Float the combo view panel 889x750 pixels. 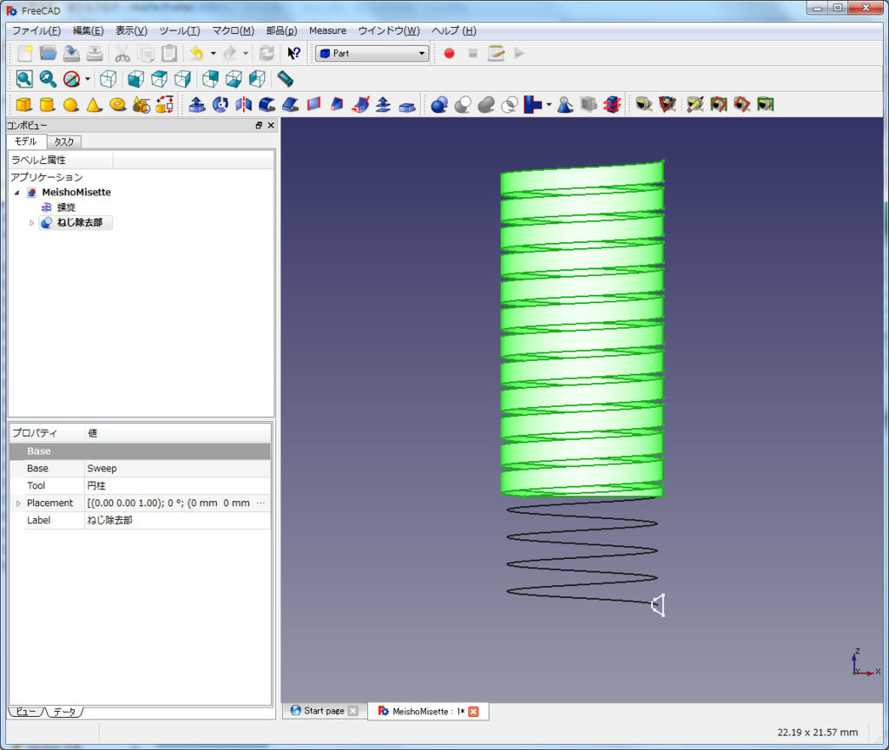point(259,125)
